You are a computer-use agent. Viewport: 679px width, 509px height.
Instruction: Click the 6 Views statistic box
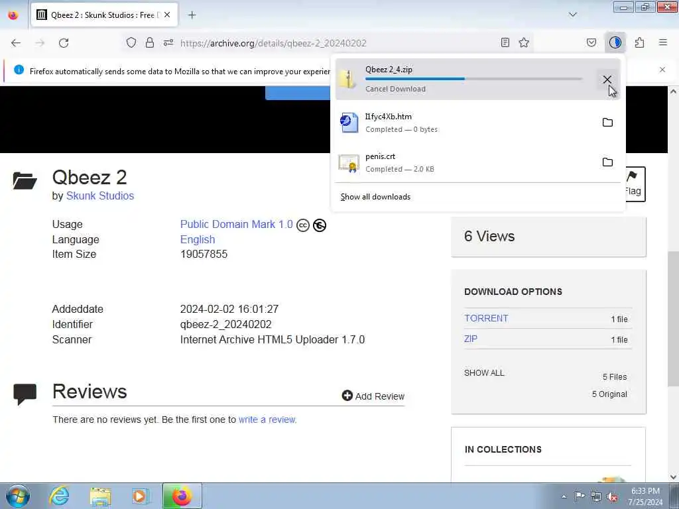(x=548, y=237)
